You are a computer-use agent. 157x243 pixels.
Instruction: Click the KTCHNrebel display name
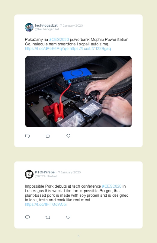[45, 172]
